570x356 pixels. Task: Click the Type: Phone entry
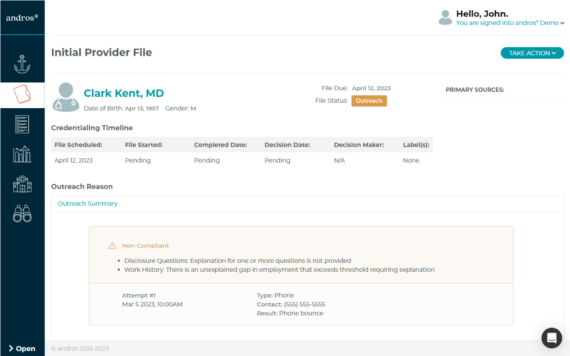click(275, 296)
